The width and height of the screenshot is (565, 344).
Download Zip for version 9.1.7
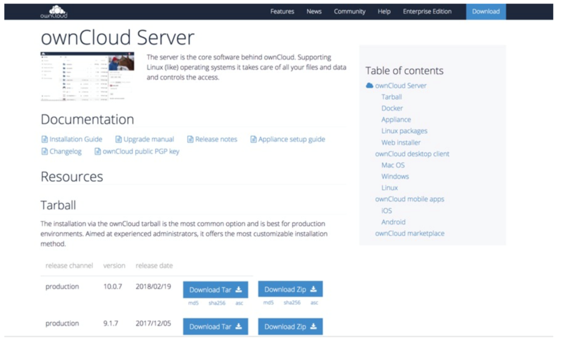click(291, 326)
